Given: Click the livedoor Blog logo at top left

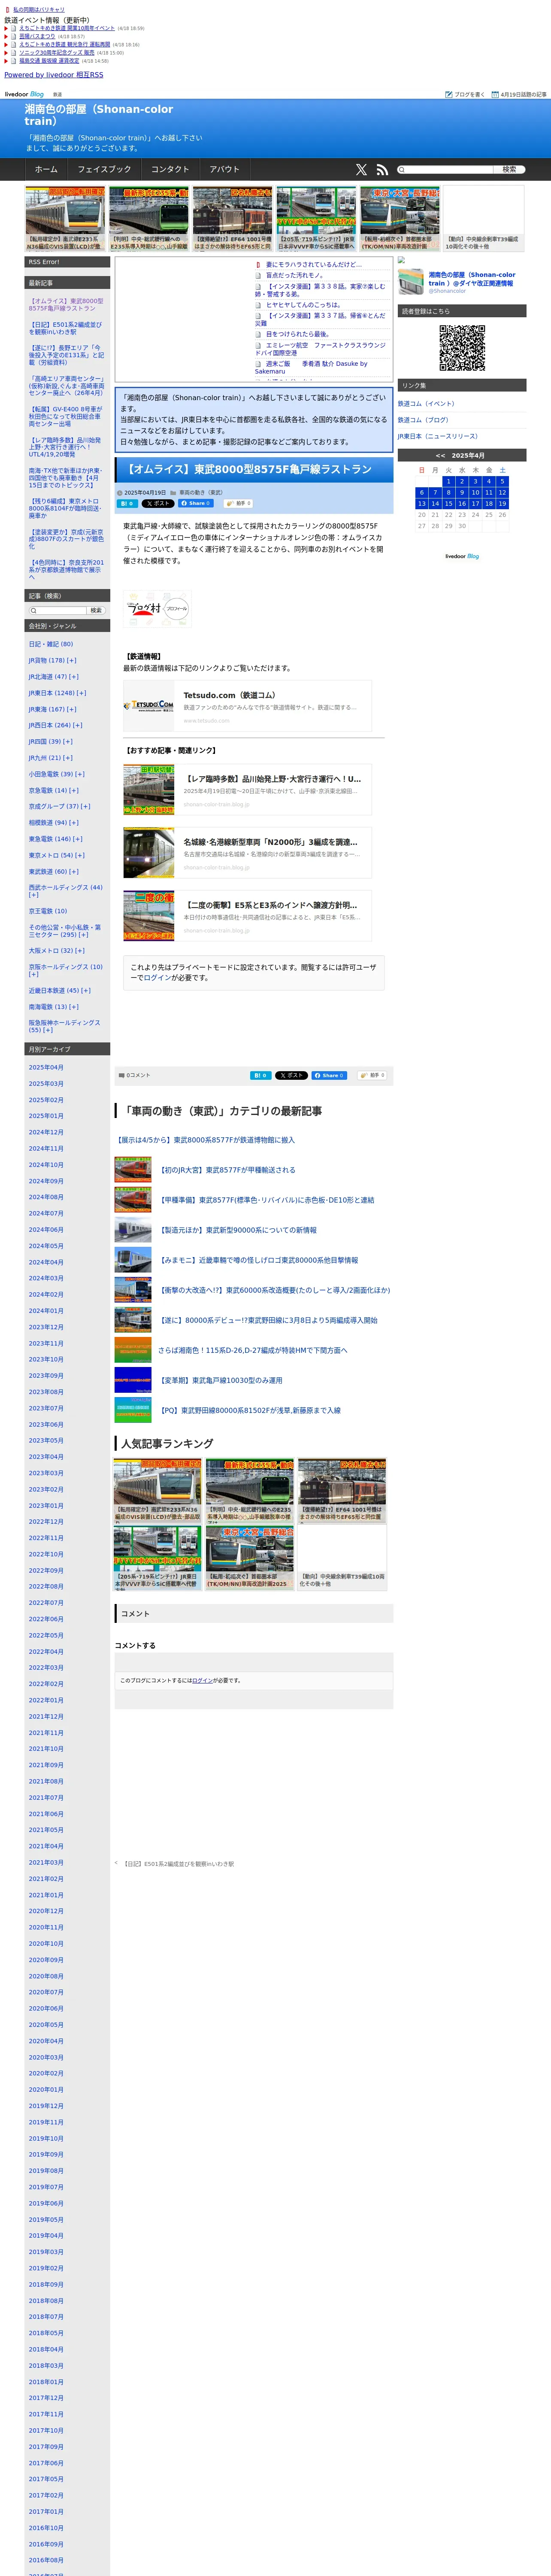Looking at the screenshot, I should (x=24, y=94).
